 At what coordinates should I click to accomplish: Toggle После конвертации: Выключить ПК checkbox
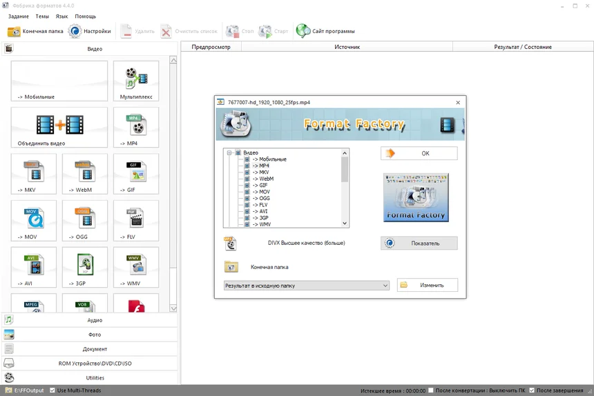coord(431,390)
